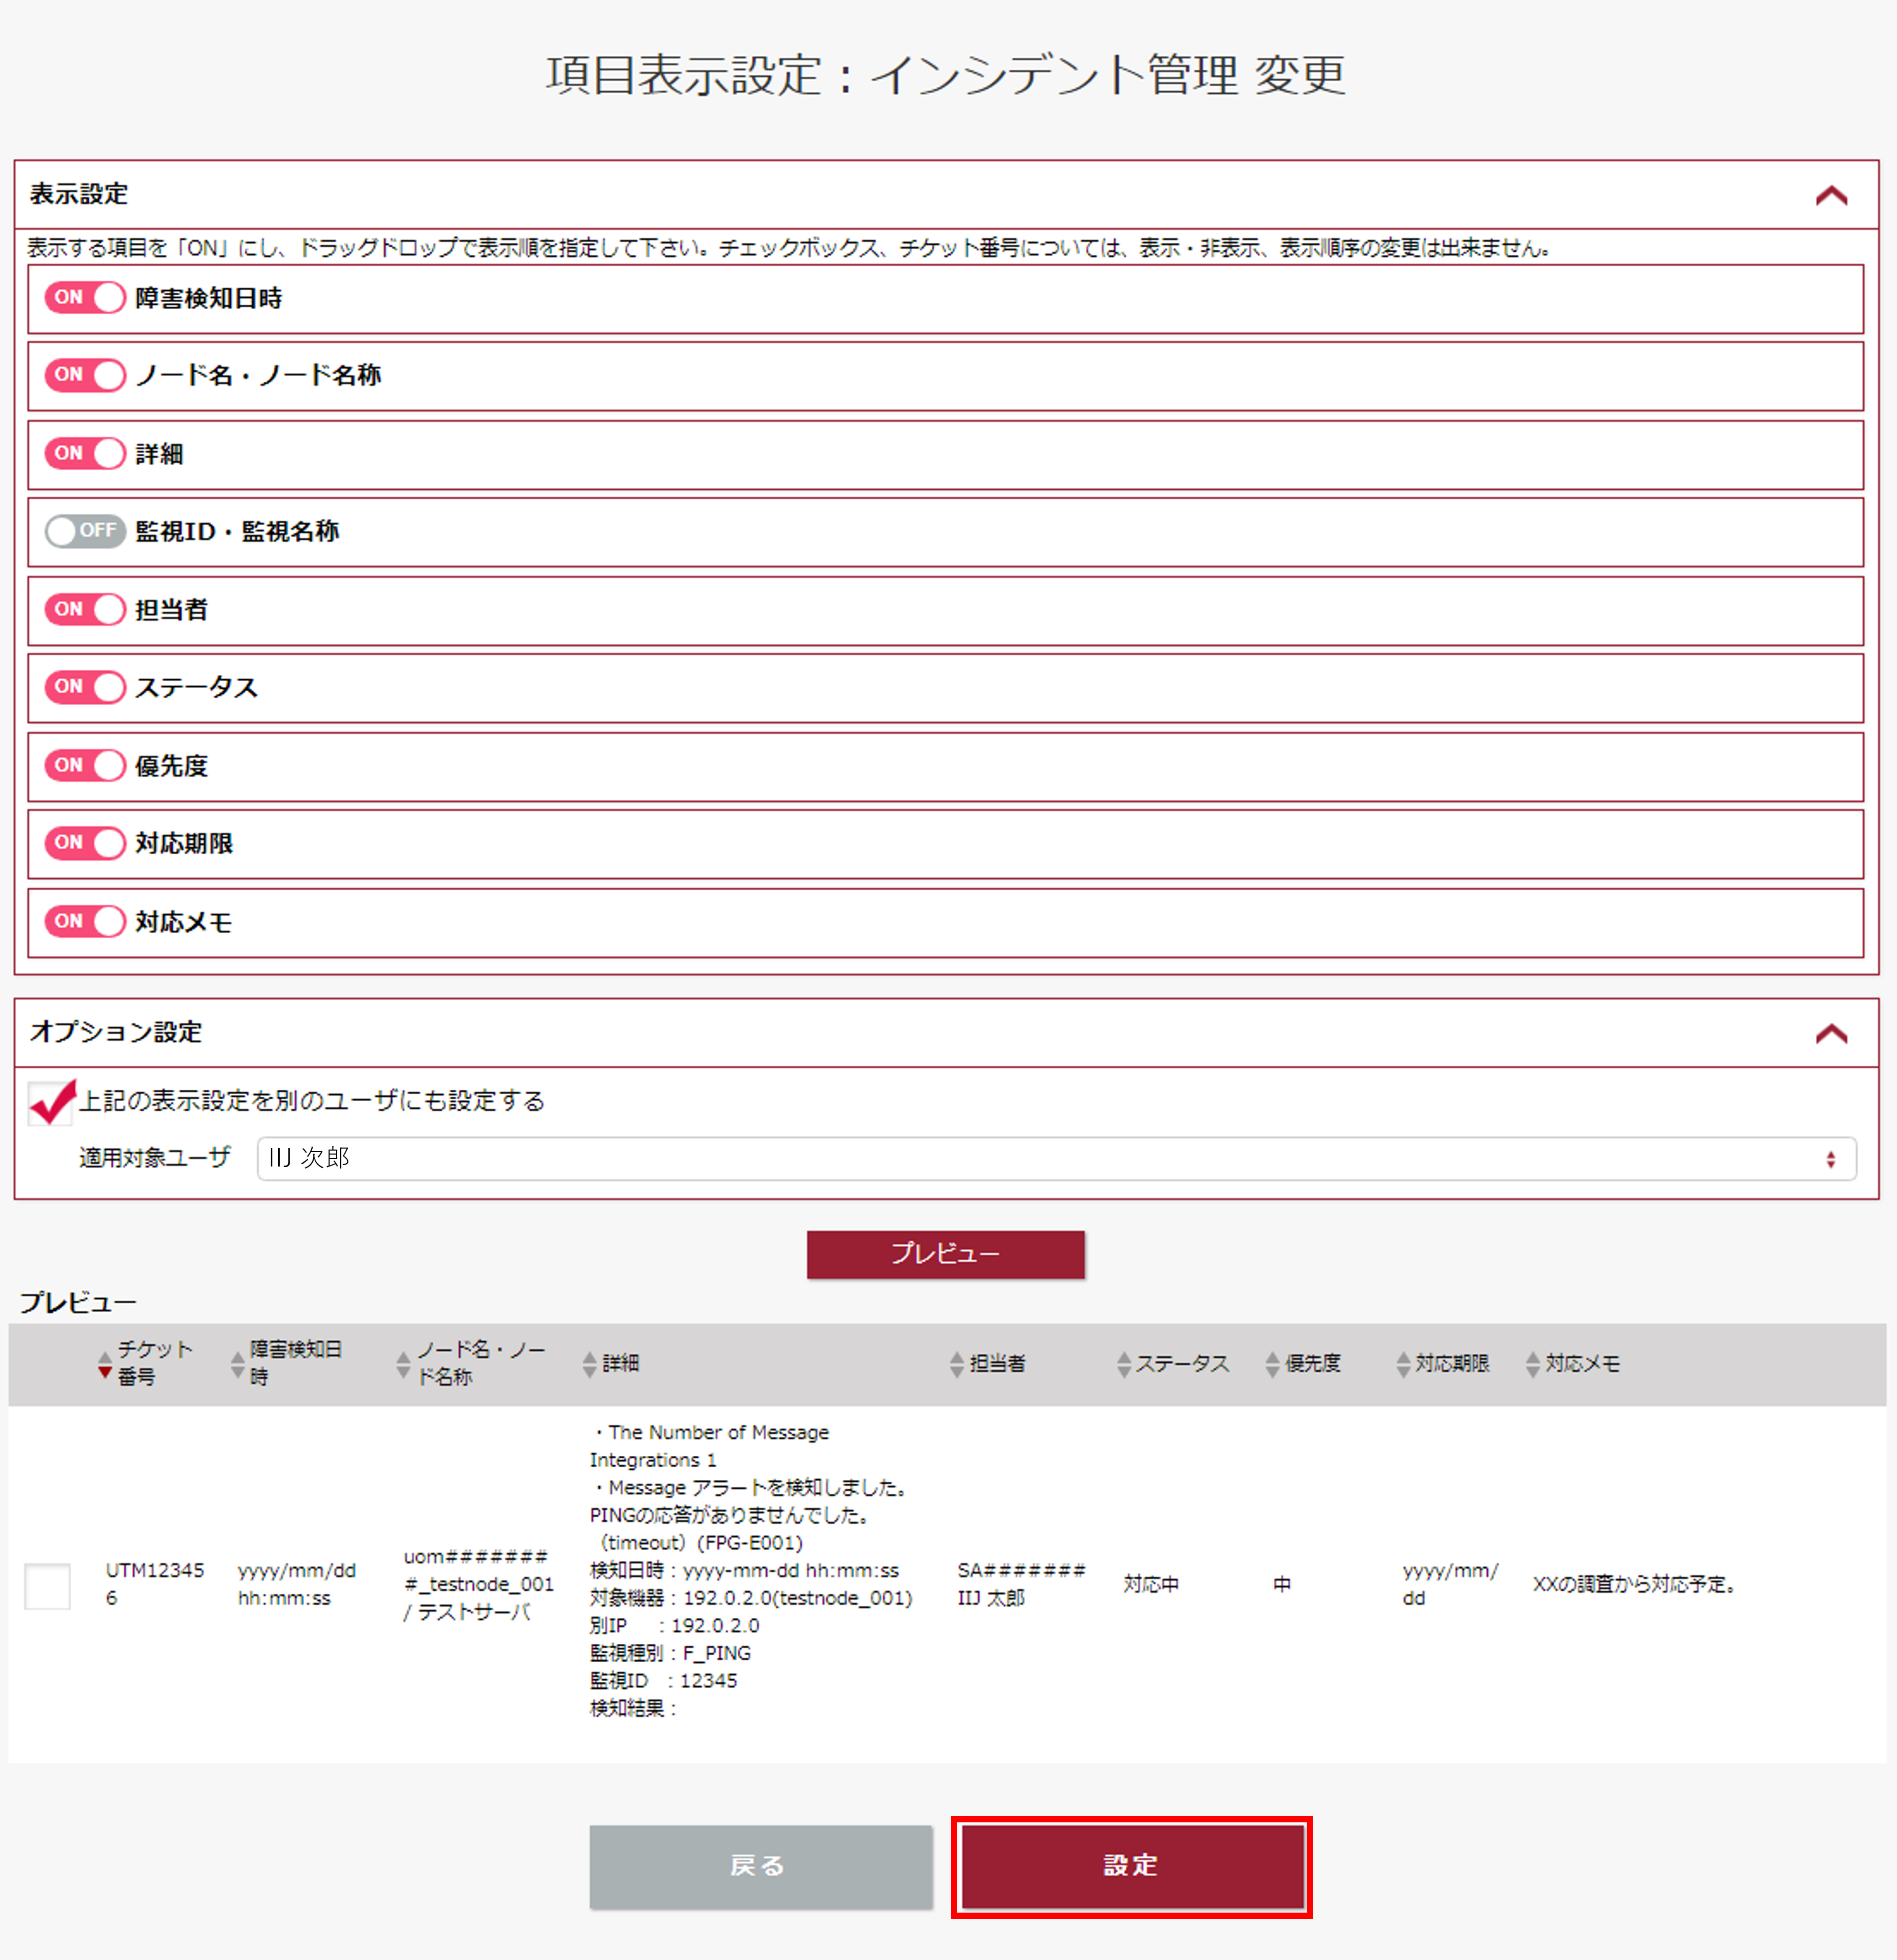Switch off the 詳細 display toggle
This screenshot has width=1897, height=1960.
click(85, 454)
